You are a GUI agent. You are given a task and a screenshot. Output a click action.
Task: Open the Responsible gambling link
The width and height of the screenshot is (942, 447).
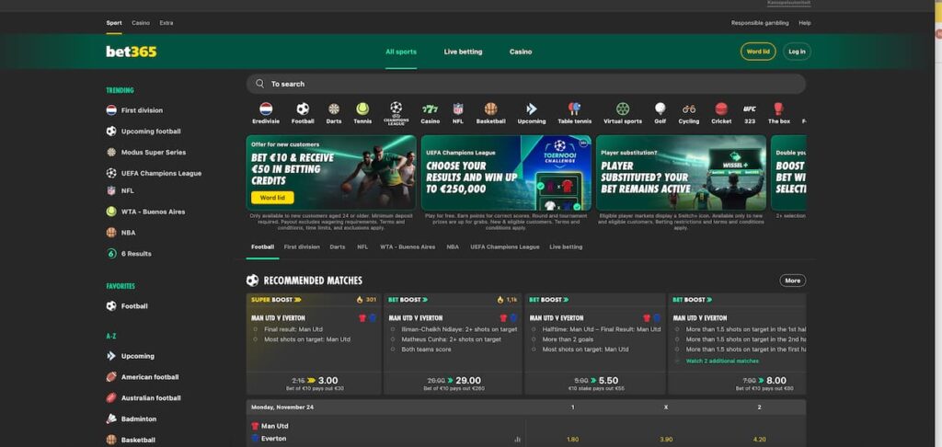(x=760, y=23)
